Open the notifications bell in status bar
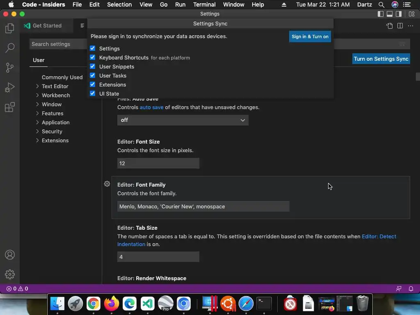The width and height of the screenshot is (420, 315). 411,289
